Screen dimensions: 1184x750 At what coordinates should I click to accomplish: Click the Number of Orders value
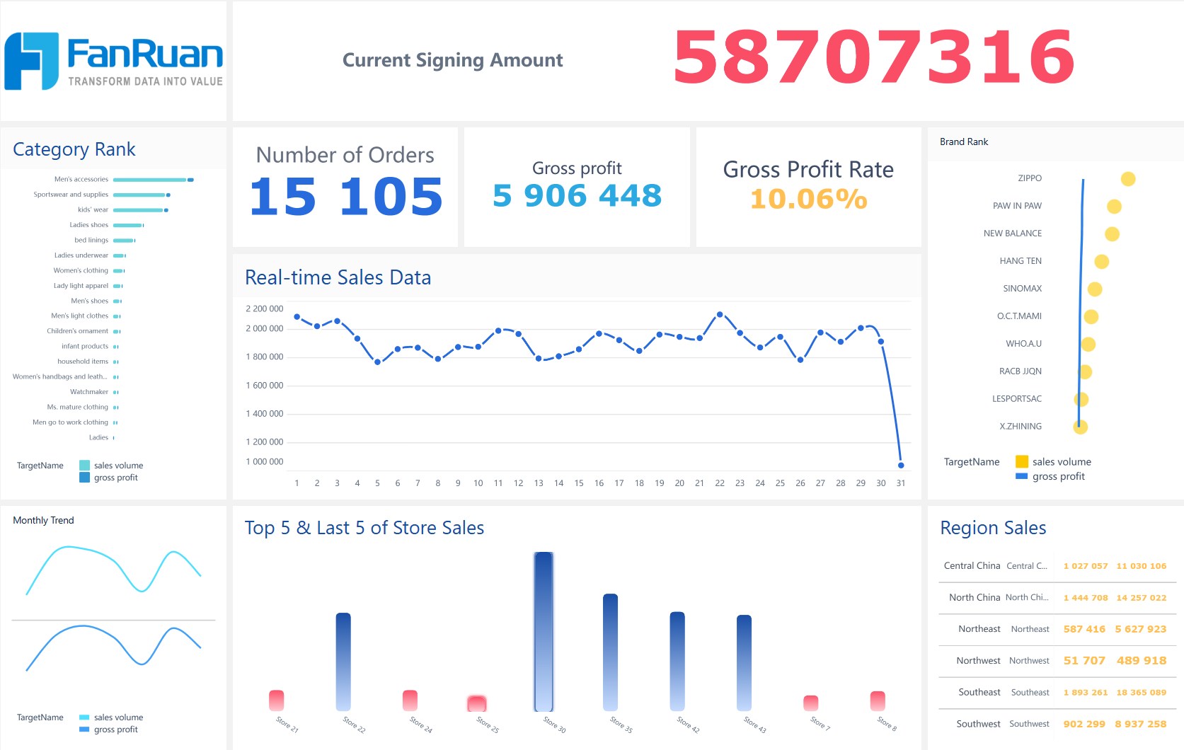(x=345, y=197)
